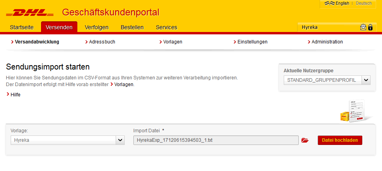Click the Hyreka user name label

310,27
